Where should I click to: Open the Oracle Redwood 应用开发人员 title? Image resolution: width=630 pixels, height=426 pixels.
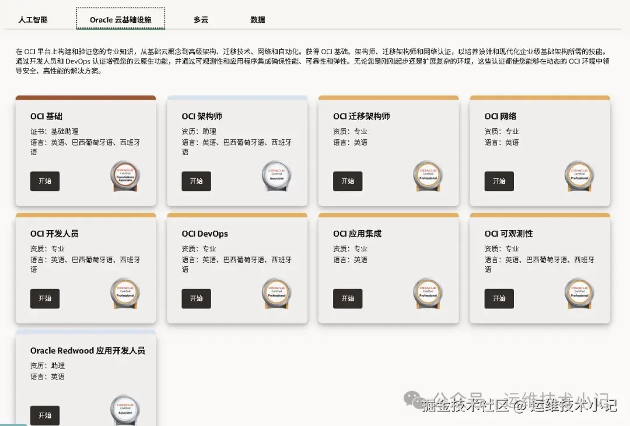tap(87, 350)
